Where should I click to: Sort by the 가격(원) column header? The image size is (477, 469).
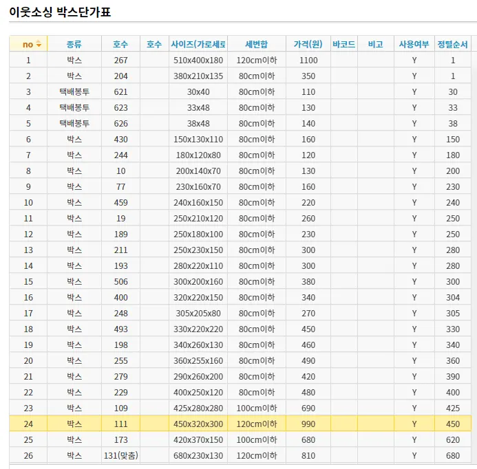tap(308, 45)
